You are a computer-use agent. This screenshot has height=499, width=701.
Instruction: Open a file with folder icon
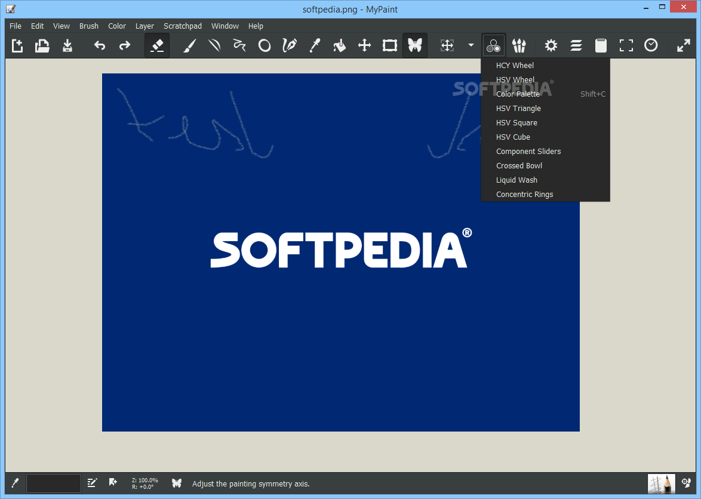[x=42, y=45]
